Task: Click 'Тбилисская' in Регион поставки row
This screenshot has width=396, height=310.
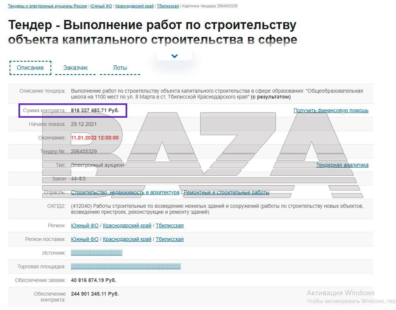Action: tap(170, 239)
